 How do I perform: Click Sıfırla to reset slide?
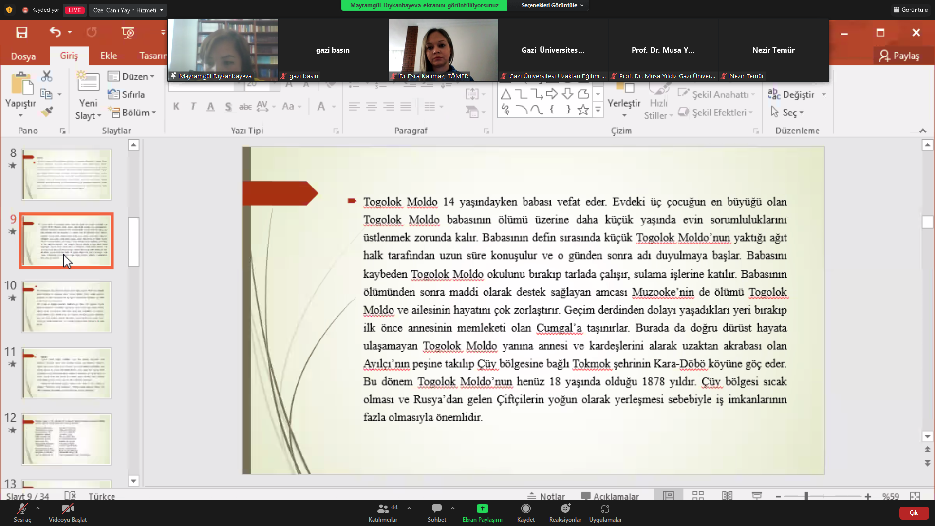[x=126, y=94]
